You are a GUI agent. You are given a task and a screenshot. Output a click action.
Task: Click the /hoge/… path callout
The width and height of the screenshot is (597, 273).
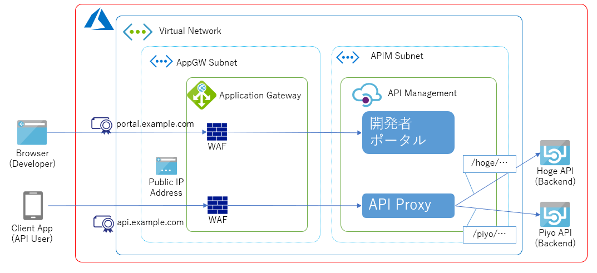click(x=489, y=163)
